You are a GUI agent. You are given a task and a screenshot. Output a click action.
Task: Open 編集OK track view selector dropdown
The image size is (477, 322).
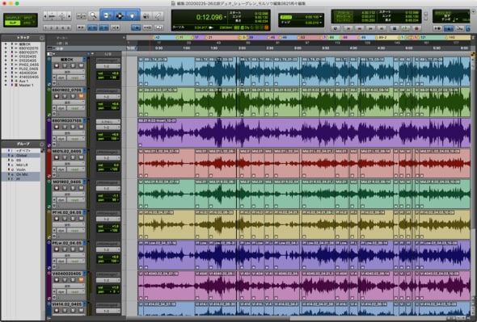click(69, 72)
